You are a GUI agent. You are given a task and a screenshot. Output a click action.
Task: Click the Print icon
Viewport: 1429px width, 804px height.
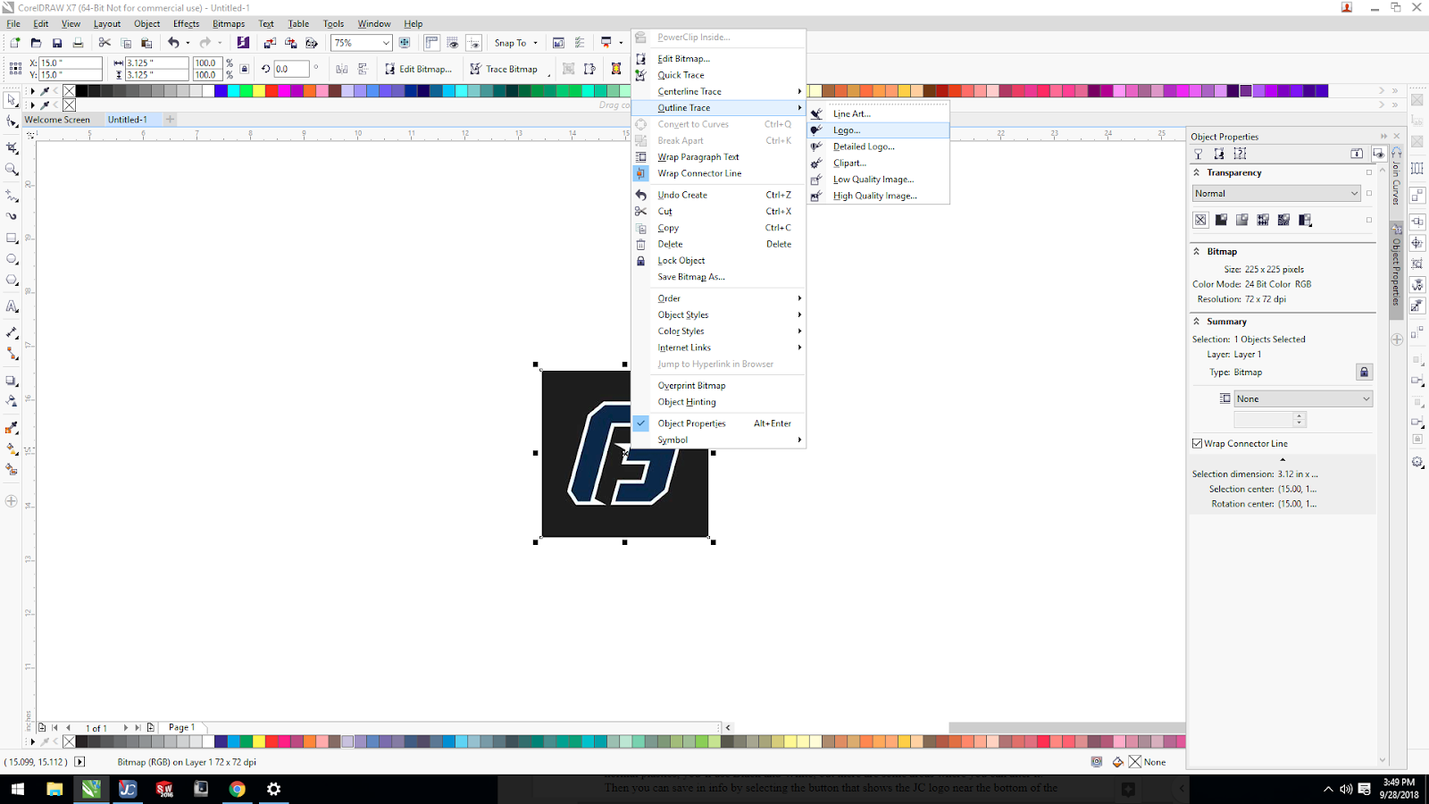(x=78, y=43)
